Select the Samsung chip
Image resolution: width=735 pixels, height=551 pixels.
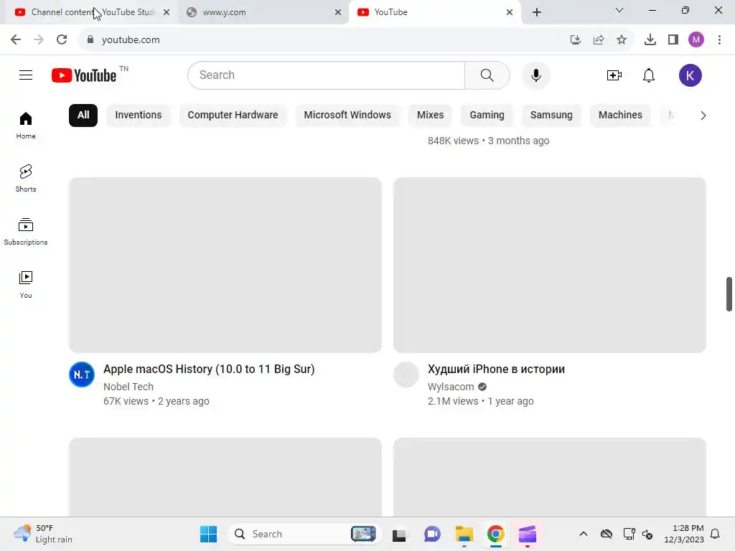(551, 116)
